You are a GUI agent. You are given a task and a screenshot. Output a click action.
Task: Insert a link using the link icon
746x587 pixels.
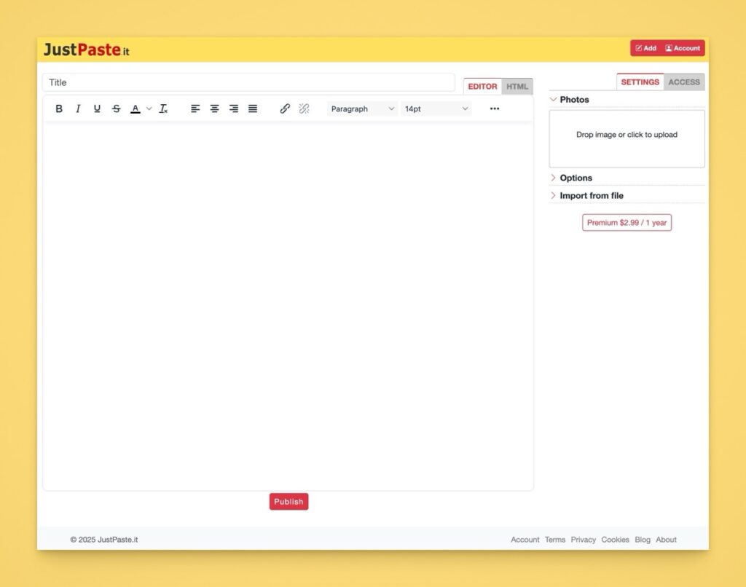point(285,109)
